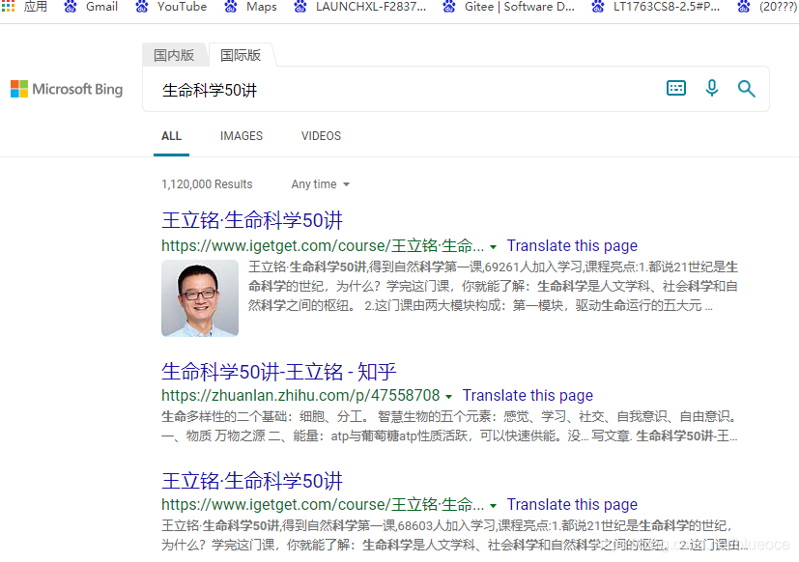Image resolution: width=799 pixels, height=562 pixels.
Task: Click paw icon next to Gitee bookmark
Action: (449, 7)
